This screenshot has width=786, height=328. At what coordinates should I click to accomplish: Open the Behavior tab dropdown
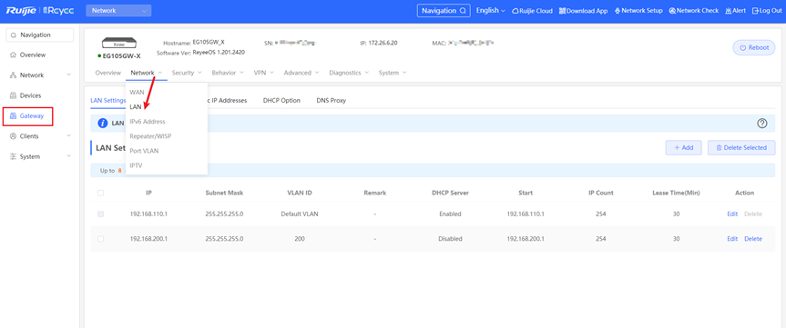tap(228, 73)
